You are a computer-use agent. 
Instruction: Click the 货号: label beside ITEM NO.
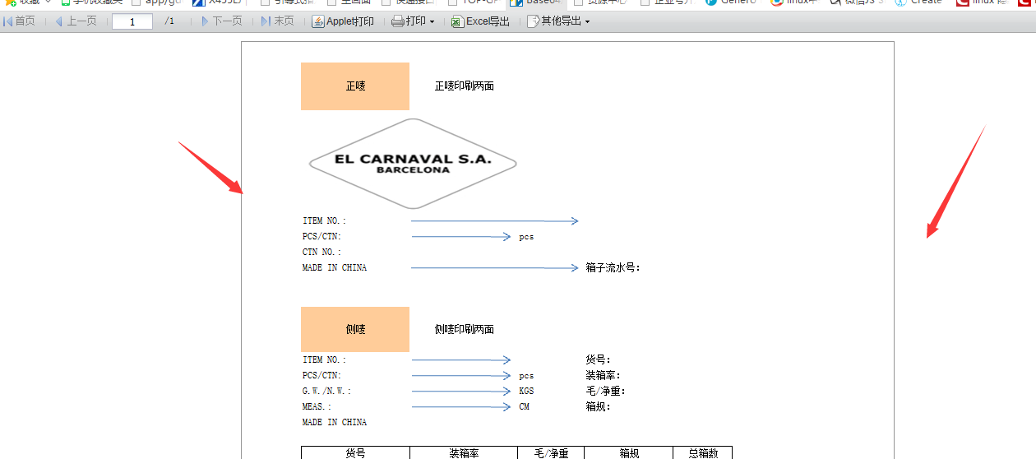pos(598,359)
